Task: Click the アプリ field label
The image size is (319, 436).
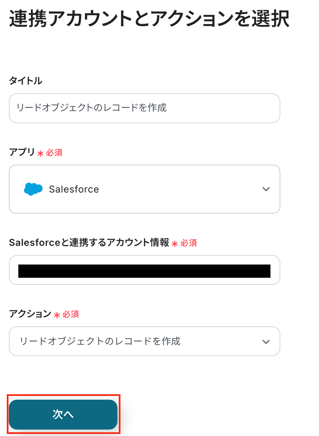Action: [x=22, y=152]
